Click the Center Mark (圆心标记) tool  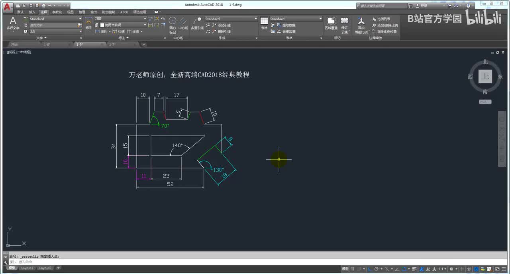click(x=173, y=25)
